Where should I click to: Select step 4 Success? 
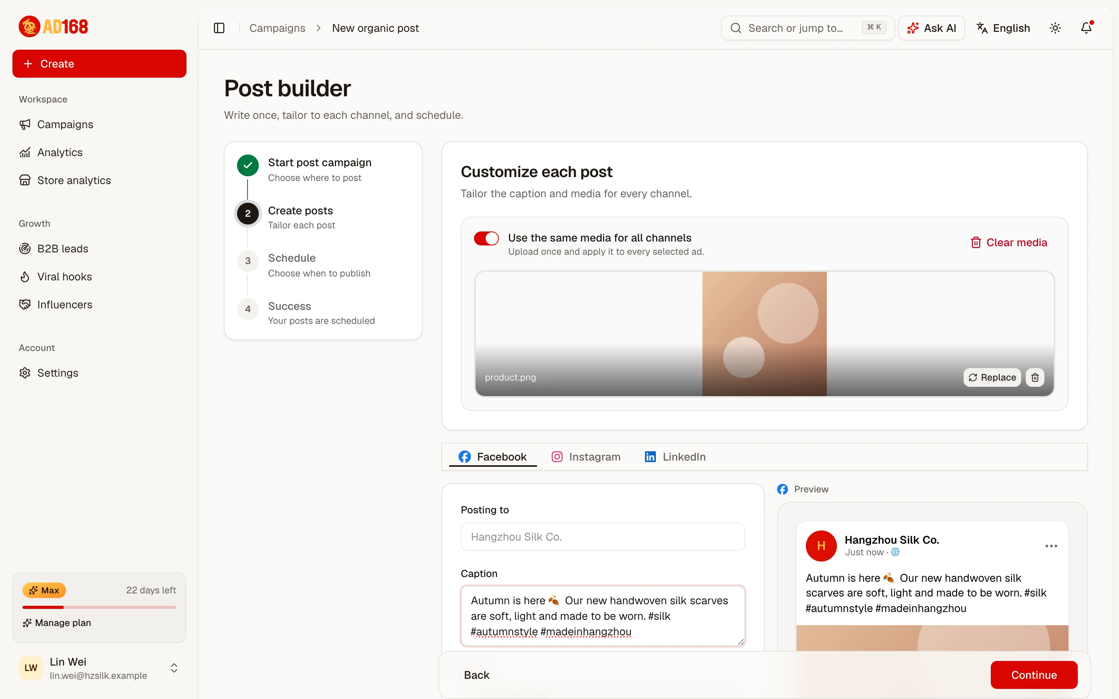click(x=323, y=313)
